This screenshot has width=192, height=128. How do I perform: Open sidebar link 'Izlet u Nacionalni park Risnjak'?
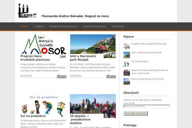pyautogui.click(x=147, y=52)
